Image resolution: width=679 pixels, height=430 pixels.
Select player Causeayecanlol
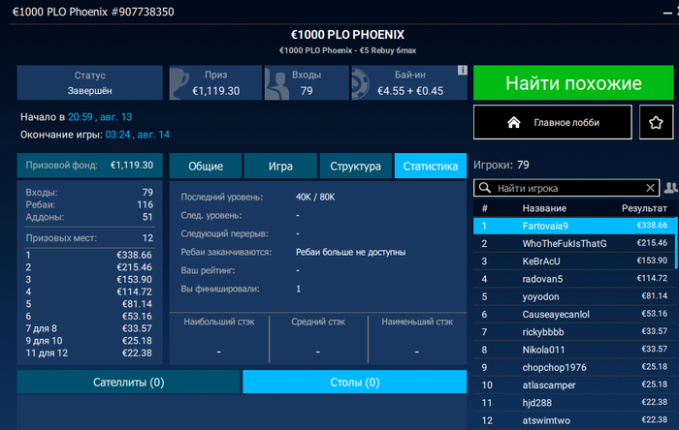[574, 314]
